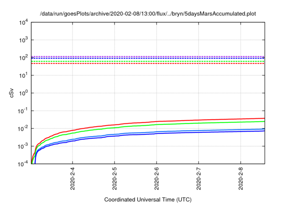Click the red dashed threshold line
Image resolution: width=292 pixels, height=204 pixels.
click(x=148, y=64)
